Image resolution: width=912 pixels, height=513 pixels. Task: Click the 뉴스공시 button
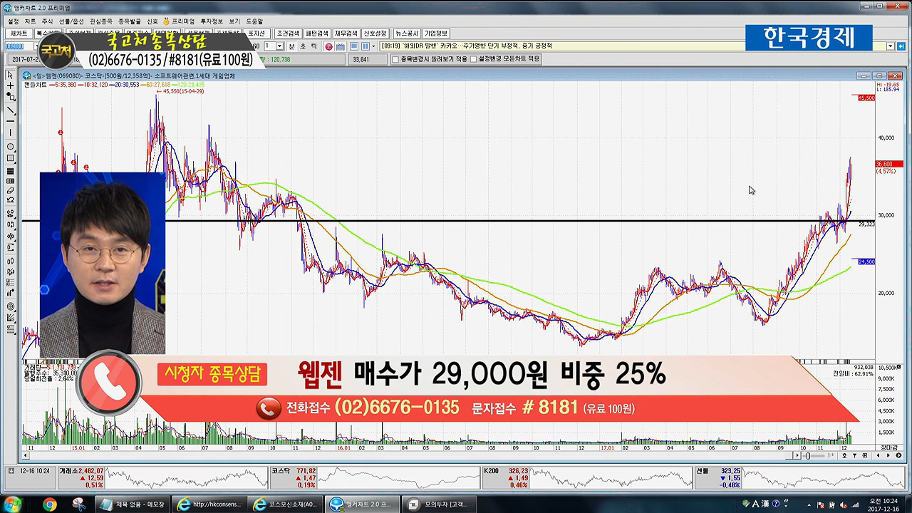pos(407,33)
